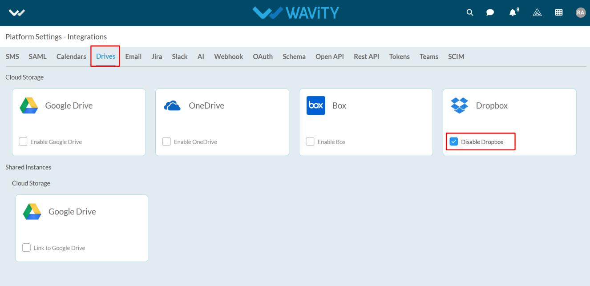Open the Teams tab
The width and height of the screenshot is (590, 286).
tap(429, 56)
